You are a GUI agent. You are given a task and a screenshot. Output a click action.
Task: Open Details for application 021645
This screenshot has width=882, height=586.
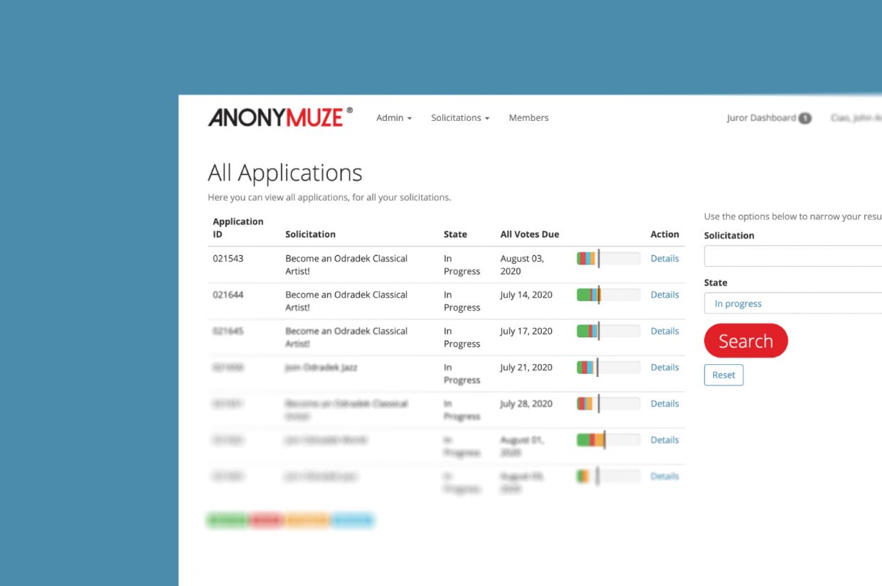click(x=664, y=331)
